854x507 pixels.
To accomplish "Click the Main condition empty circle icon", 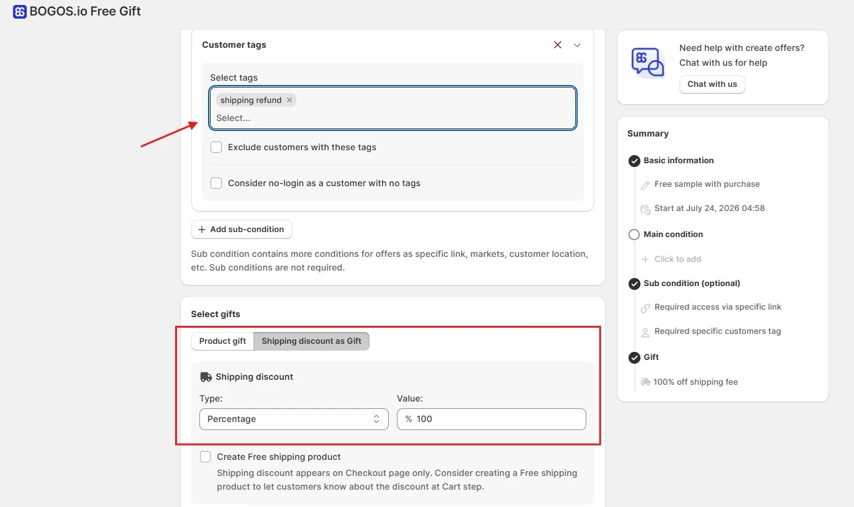I will pyautogui.click(x=634, y=235).
